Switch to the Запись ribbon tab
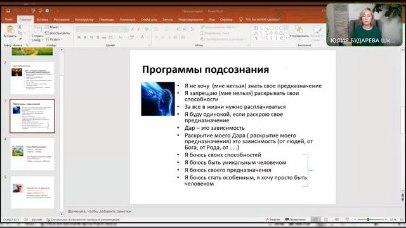The height and width of the screenshot is (228, 406). coord(167,20)
